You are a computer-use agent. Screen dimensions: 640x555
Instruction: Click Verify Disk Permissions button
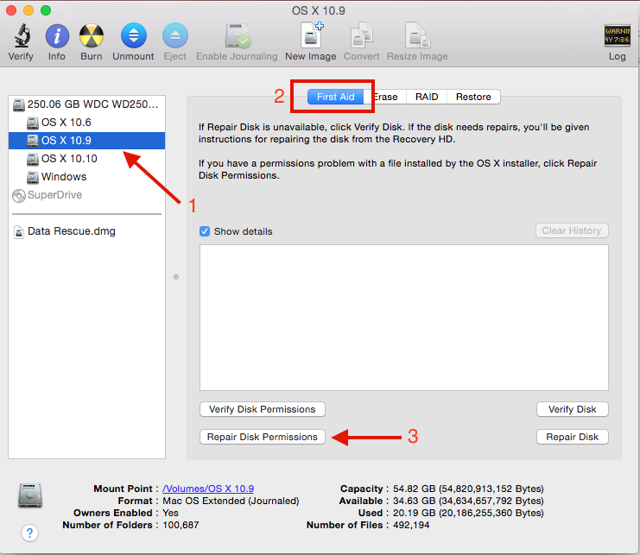coord(263,409)
